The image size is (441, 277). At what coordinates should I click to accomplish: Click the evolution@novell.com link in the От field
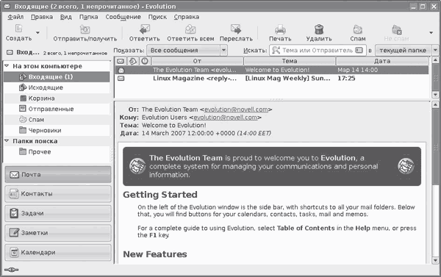click(x=236, y=109)
